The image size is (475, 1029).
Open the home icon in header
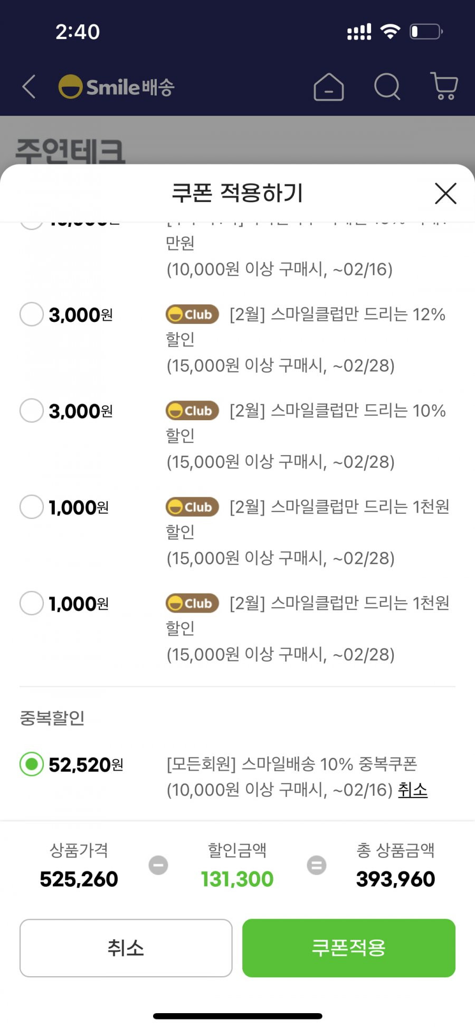pyautogui.click(x=328, y=87)
